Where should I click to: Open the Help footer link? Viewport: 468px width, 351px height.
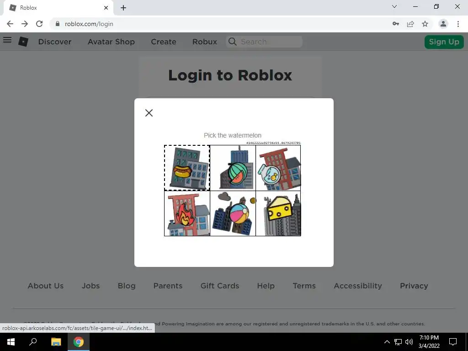tap(266, 286)
